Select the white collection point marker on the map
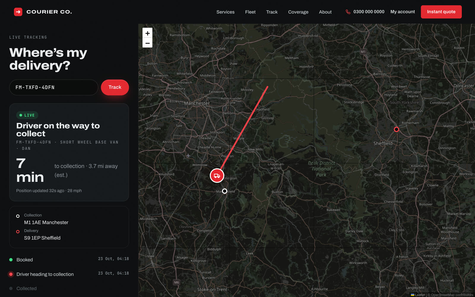 pos(225,191)
